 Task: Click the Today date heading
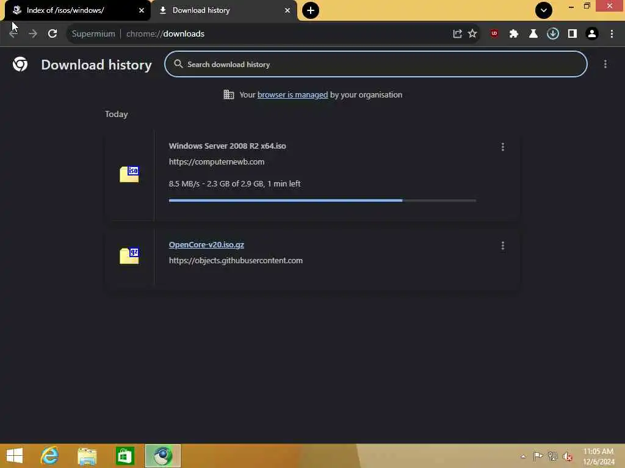point(117,114)
